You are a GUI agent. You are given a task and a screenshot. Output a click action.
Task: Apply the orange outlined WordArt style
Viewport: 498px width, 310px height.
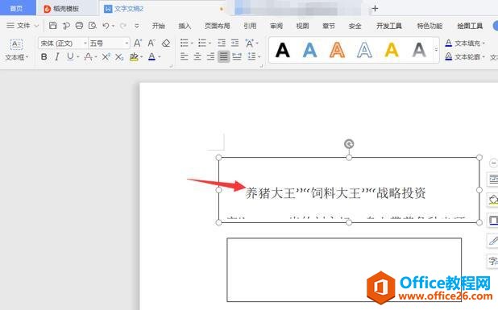pos(337,50)
